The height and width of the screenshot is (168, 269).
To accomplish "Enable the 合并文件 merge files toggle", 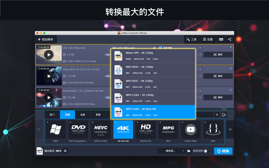I will pyautogui.click(x=205, y=151).
